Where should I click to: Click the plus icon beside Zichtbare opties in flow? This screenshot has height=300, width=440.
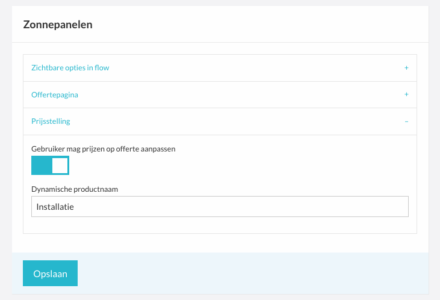pos(406,68)
